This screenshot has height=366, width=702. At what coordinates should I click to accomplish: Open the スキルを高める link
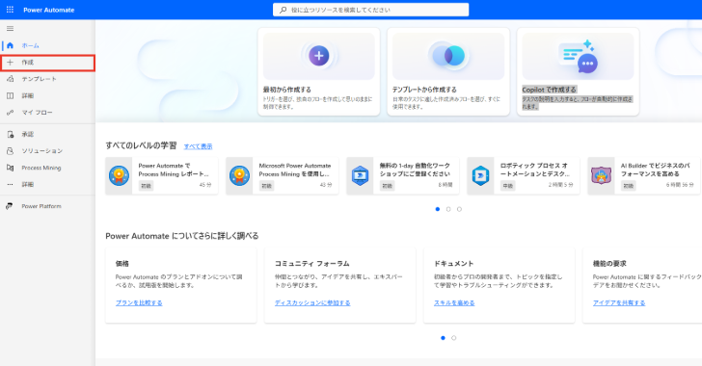[454, 302]
